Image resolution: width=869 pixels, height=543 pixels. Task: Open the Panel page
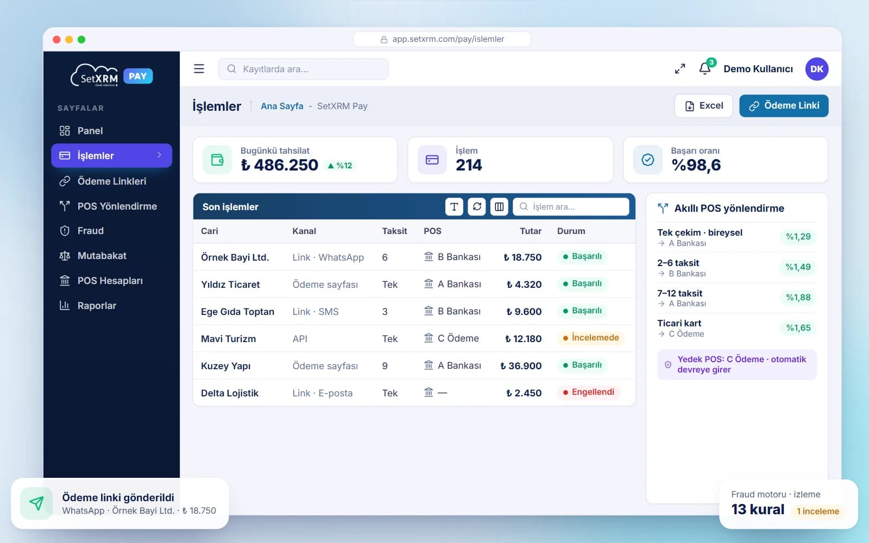[x=111, y=131]
